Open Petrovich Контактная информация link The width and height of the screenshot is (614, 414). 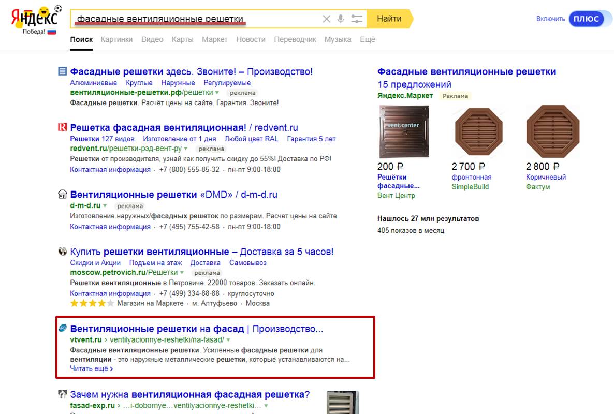tap(110, 293)
